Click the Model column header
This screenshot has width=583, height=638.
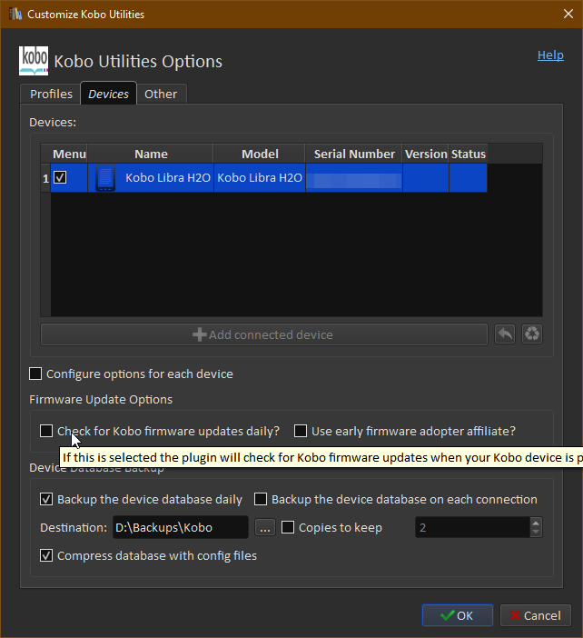[260, 154]
